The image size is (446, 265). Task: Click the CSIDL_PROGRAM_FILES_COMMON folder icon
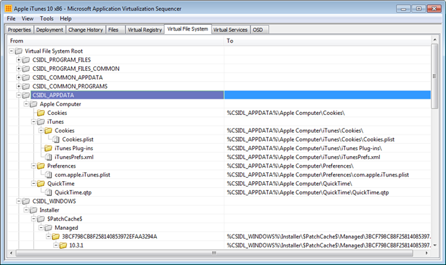point(26,69)
